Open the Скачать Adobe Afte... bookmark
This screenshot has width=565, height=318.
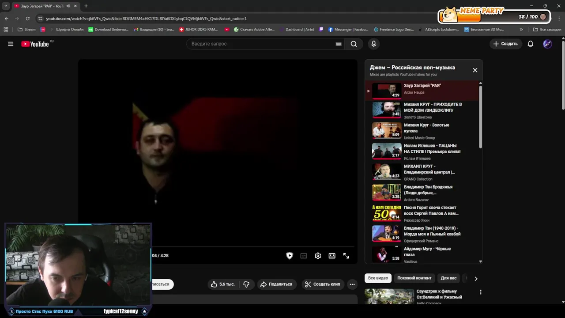tap(254, 30)
